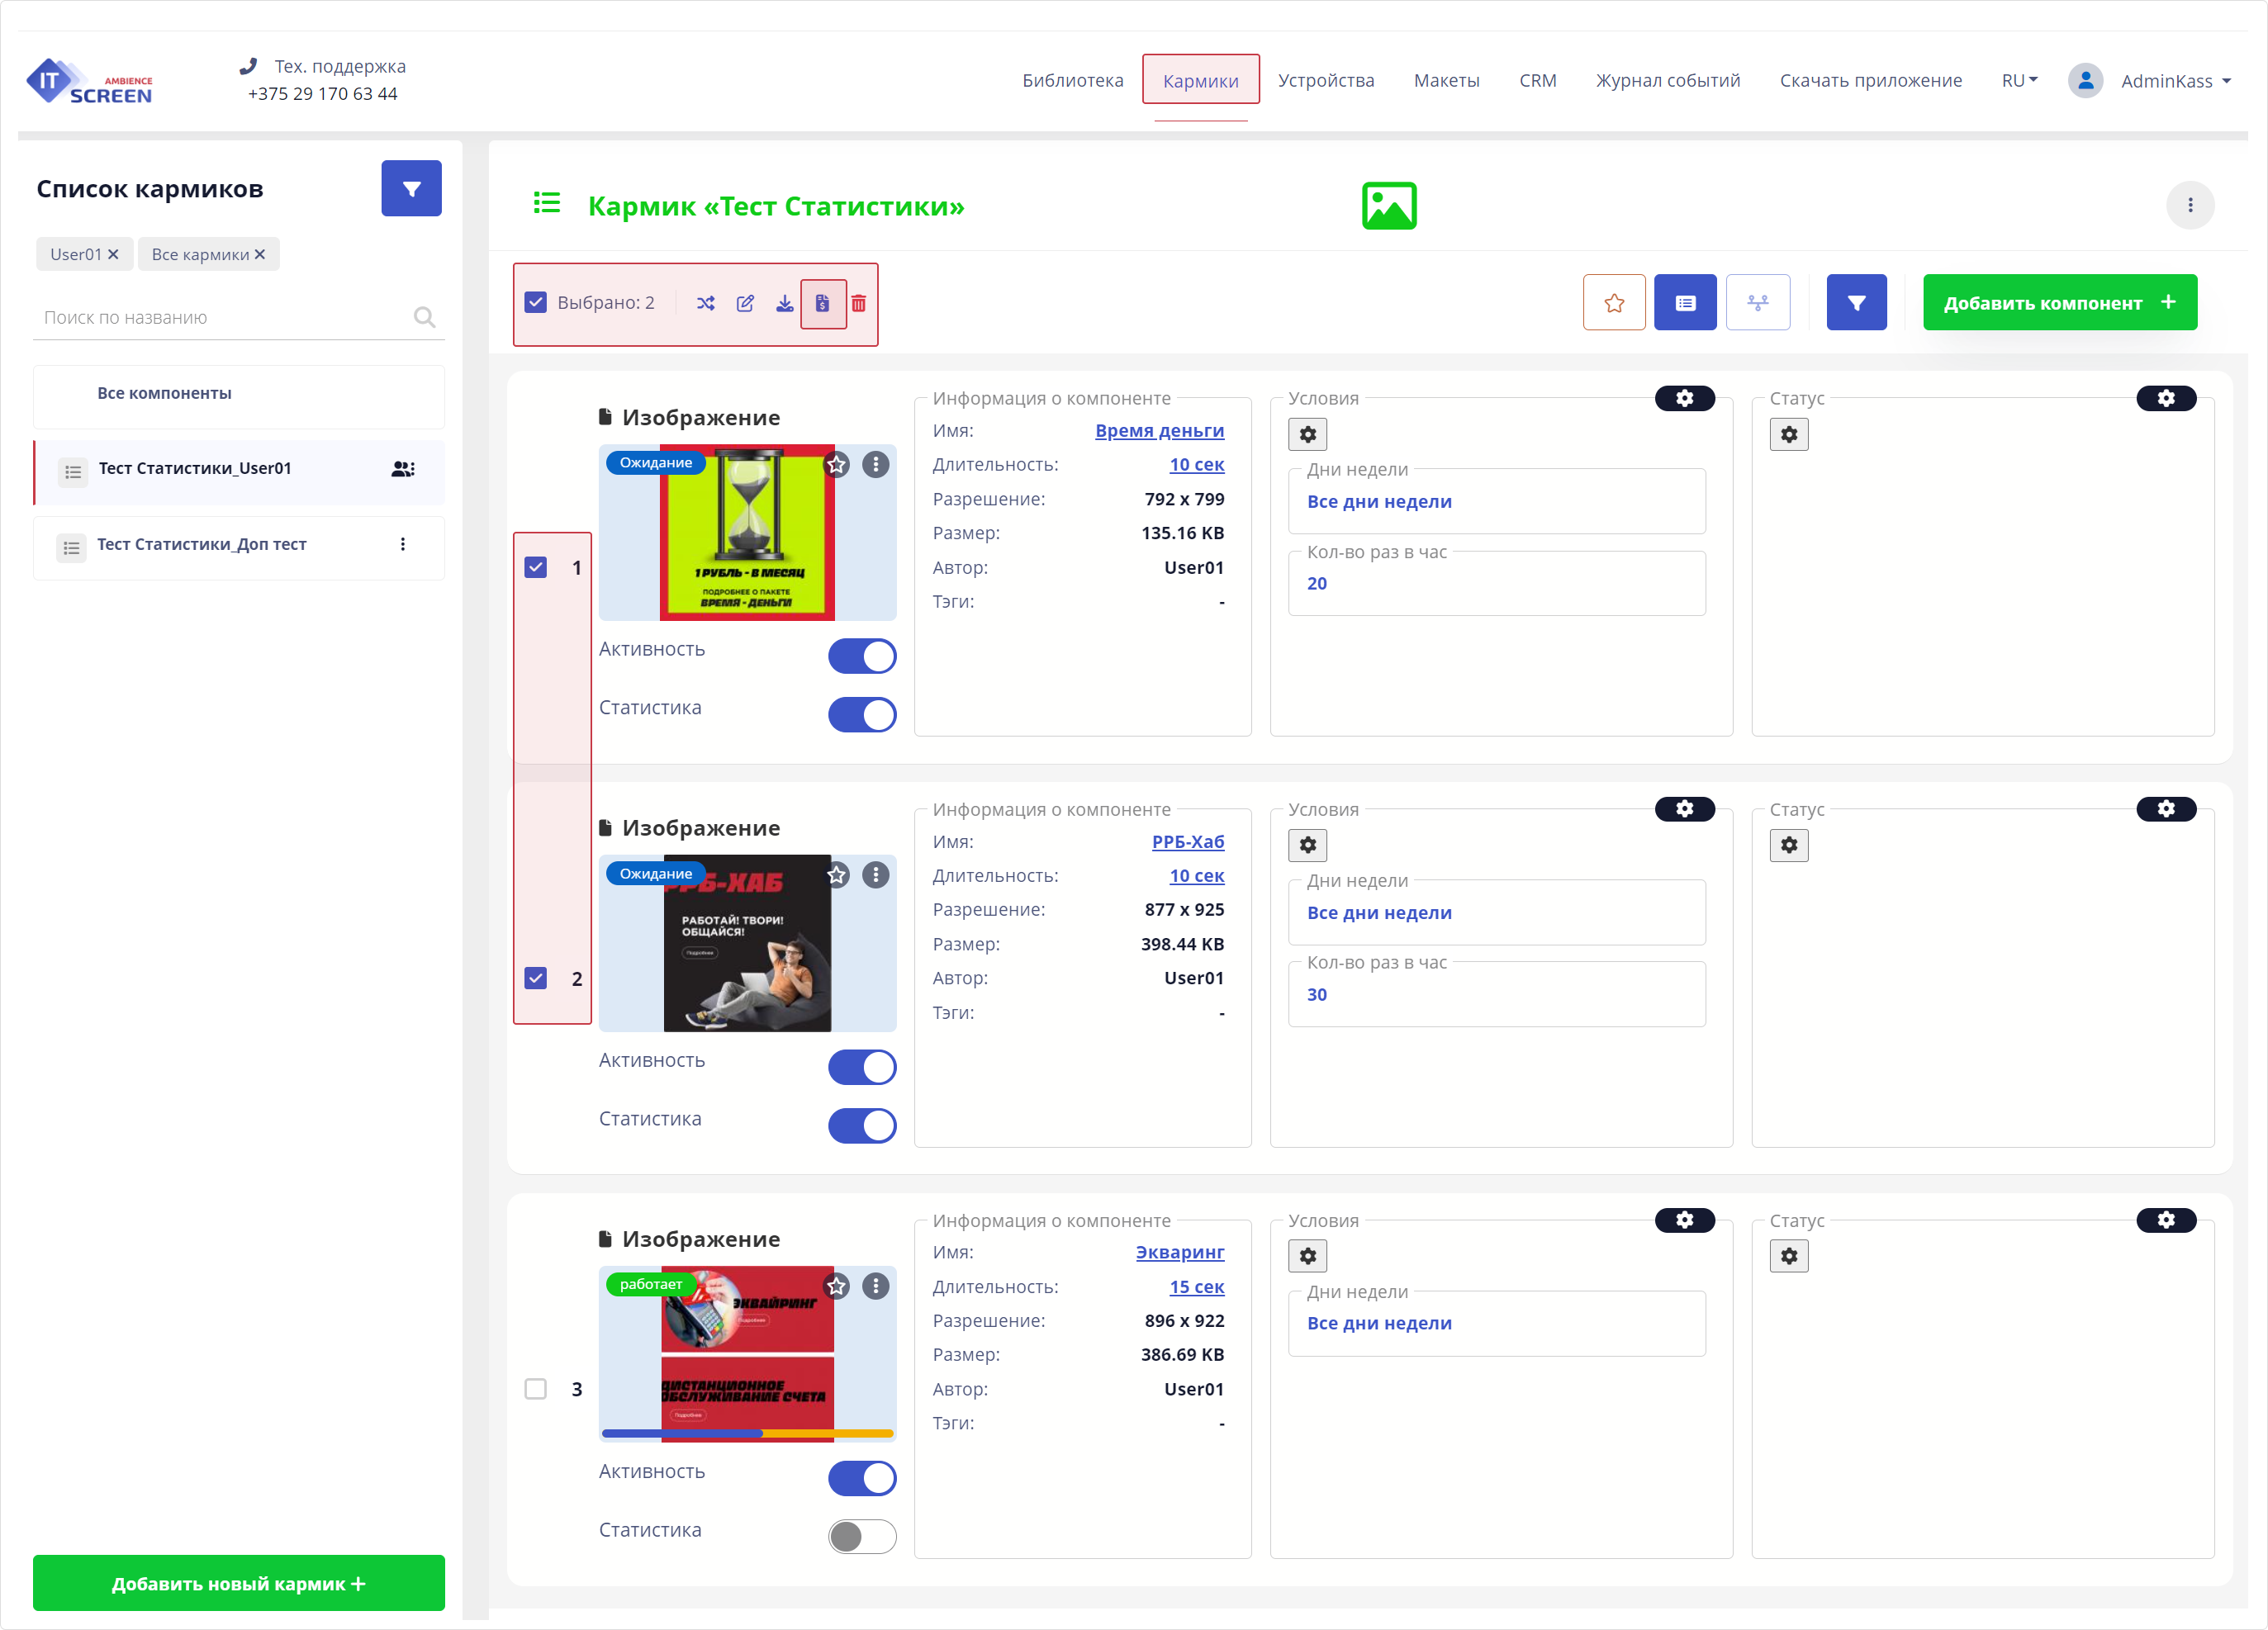
Task: Click the red trash icon for selected items
Action: click(x=858, y=303)
